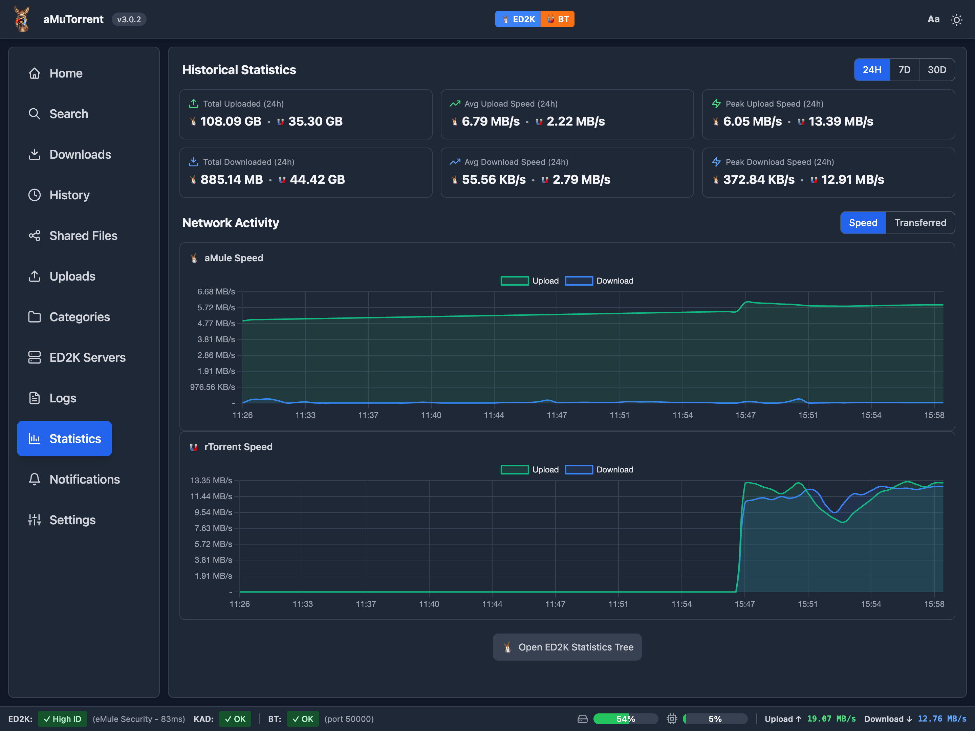Click the disk usage drive icon in status bar
This screenshot has height=731, width=975.
click(x=582, y=719)
